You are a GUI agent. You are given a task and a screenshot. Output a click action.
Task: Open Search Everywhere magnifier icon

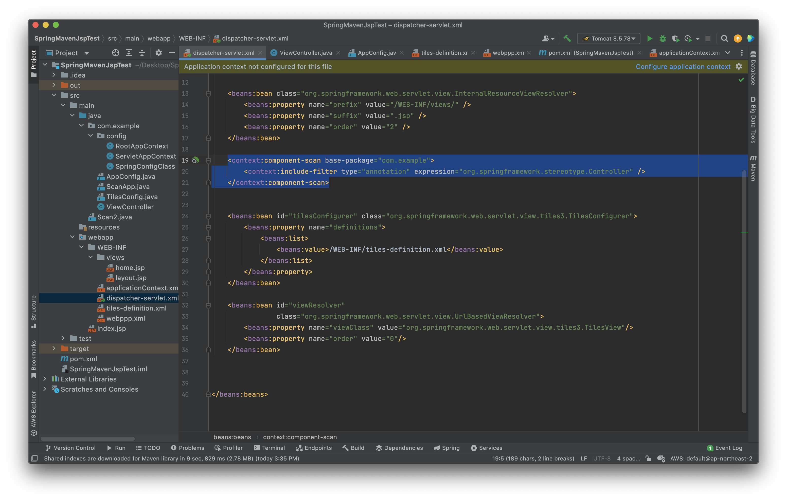coord(724,38)
